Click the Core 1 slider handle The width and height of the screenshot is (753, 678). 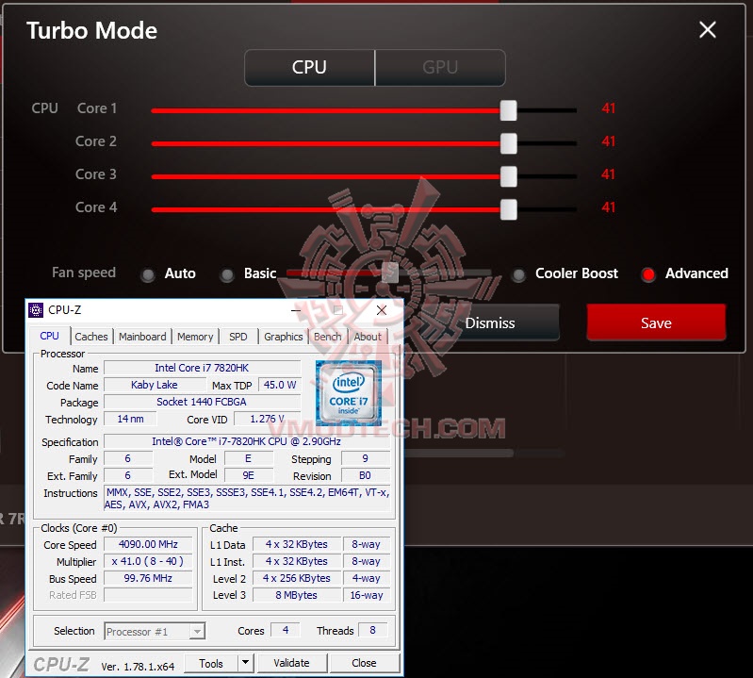pos(509,110)
